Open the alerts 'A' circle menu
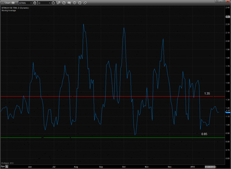Viewport: 231px width, 169px height. (x=80, y=3)
